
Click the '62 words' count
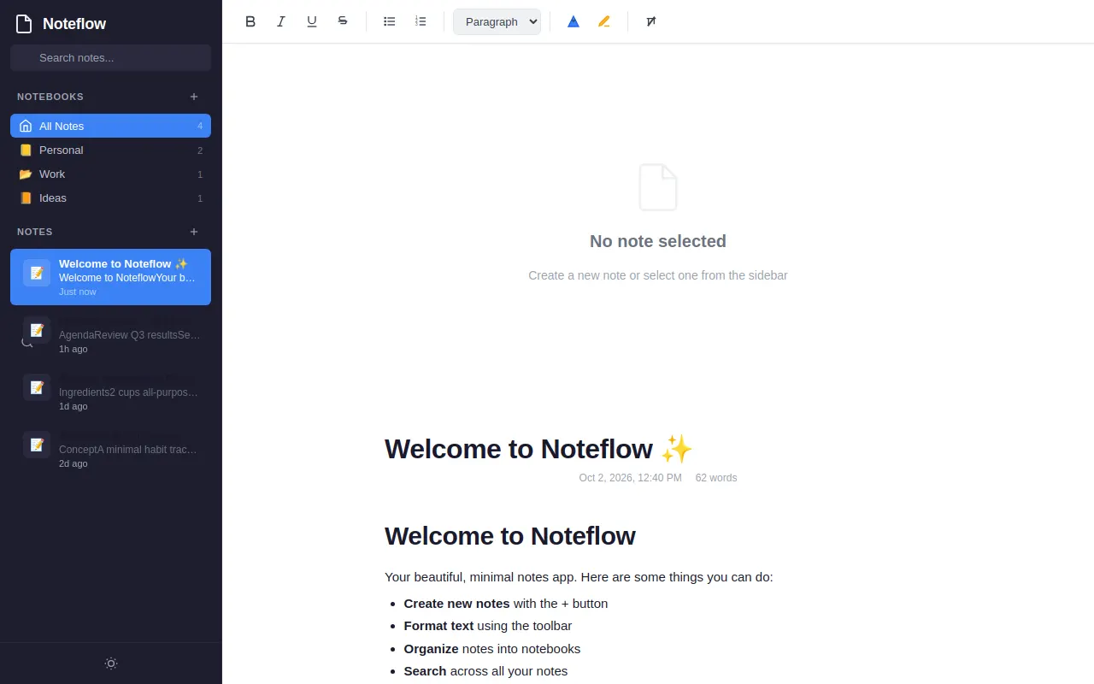(x=716, y=478)
